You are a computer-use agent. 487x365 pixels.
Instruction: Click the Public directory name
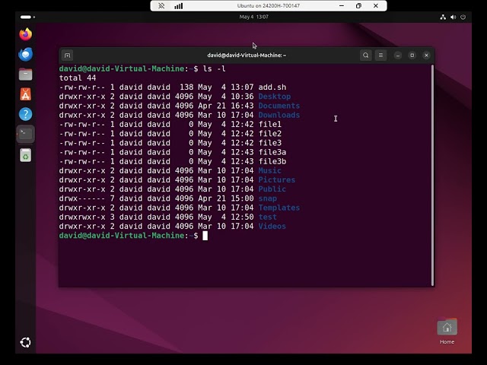pos(272,189)
